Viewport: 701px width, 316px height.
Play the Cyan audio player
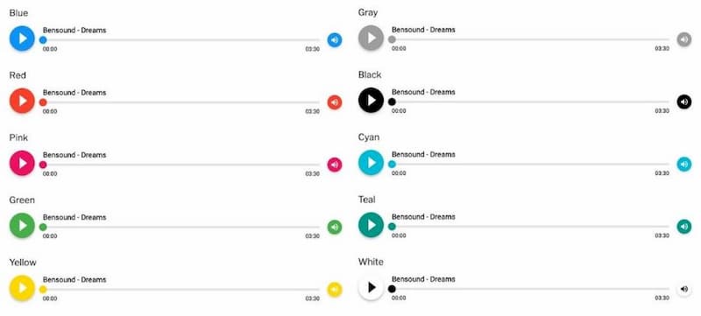coord(371,163)
